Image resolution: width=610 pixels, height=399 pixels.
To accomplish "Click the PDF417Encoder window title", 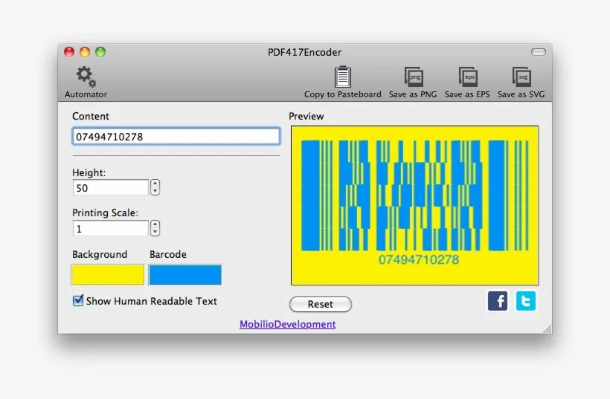I will (304, 52).
